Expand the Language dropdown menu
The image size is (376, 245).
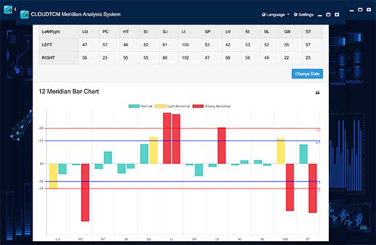(276, 14)
